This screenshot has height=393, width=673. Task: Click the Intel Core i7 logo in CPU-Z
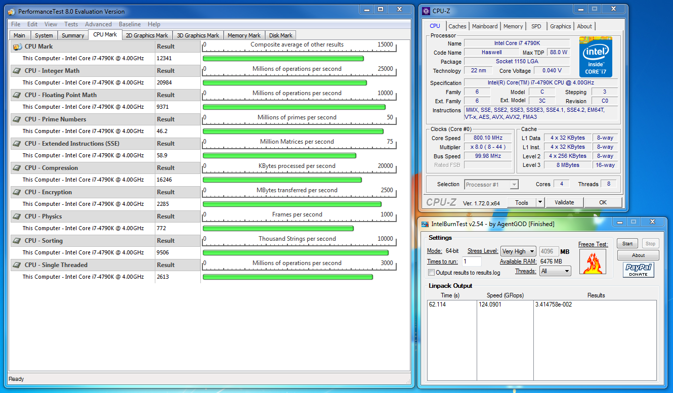596,57
